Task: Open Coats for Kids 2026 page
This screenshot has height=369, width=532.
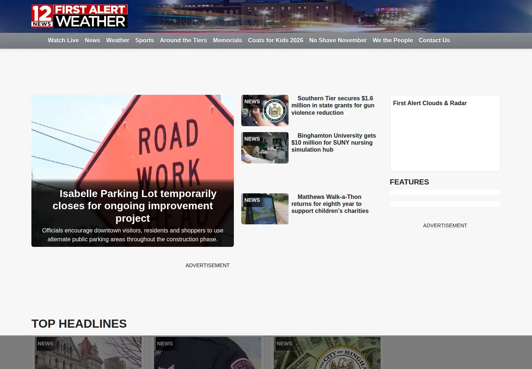Action: click(276, 40)
